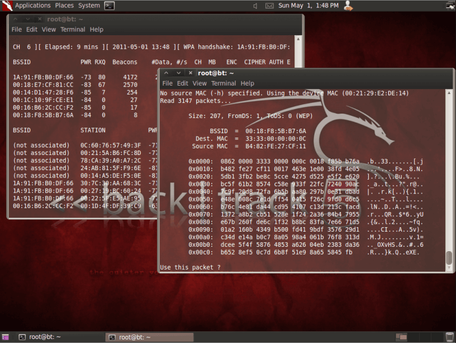456x343 pixels.
Task: Click the terminal icon on the active taskbar entry
Action: pos(111,337)
